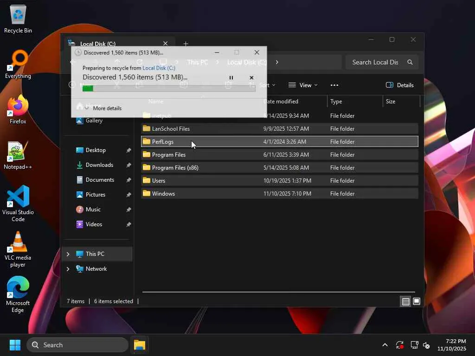Open the View dropdown menu
Screen dimensions: 475x356
pyautogui.click(x=303, y=85)
